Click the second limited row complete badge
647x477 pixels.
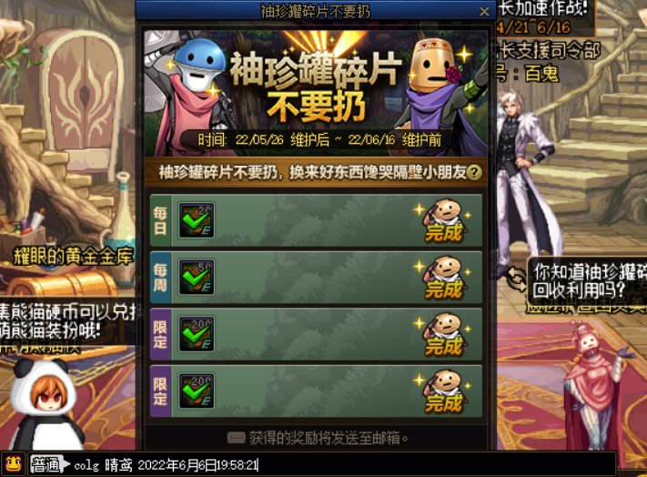tap(442, 392)
